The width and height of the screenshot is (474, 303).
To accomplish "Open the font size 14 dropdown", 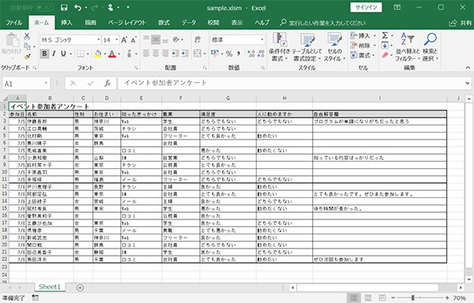I will (x=116, y=39).
